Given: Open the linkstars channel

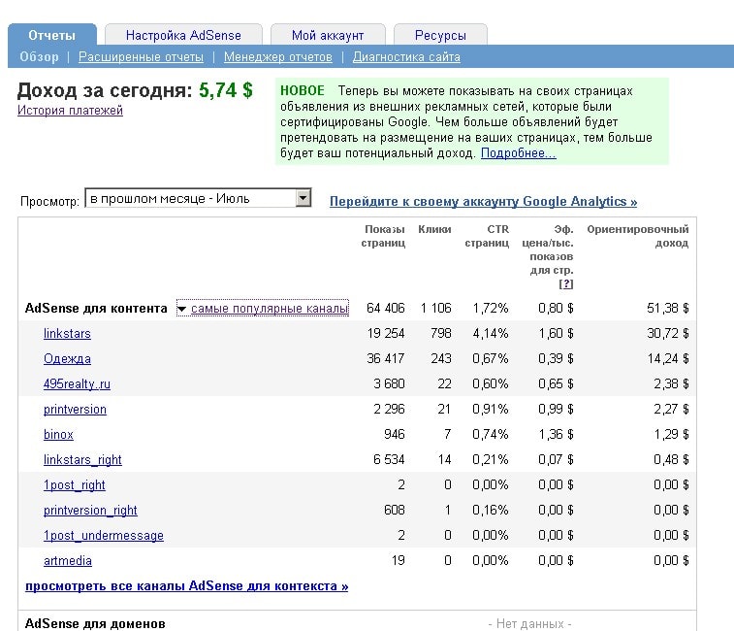Looking at the screenshot, I should [x=67, y=334].
